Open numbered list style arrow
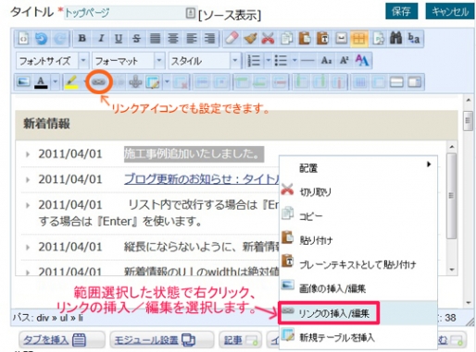 (268, 61)
